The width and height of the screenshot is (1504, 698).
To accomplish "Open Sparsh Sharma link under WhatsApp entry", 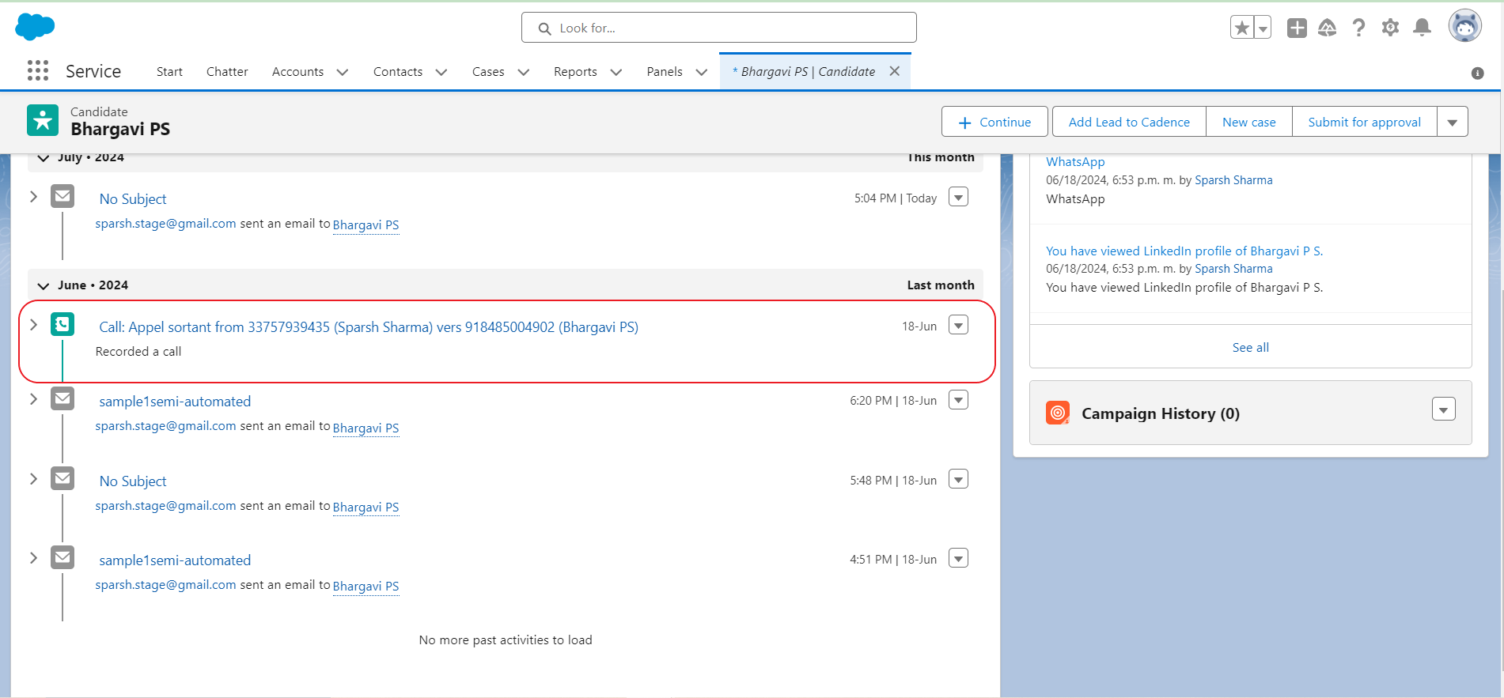I will pyautogui.click(x=1233, y=180).
